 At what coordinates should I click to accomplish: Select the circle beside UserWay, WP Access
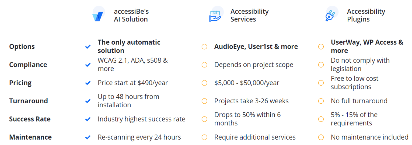[x=321, y=47]
